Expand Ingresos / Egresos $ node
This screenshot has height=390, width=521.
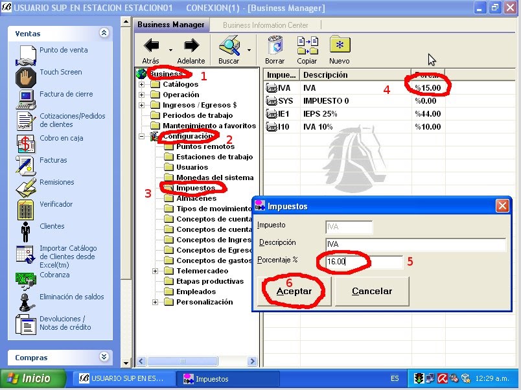click(141, 105)
